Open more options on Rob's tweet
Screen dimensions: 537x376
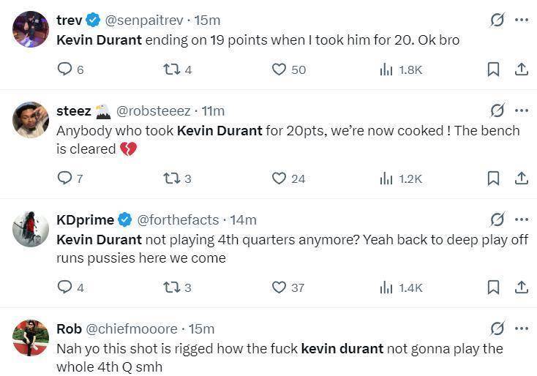tap(521, 328)
